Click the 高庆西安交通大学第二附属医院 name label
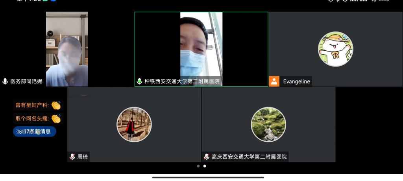 (x=249, y=157)
